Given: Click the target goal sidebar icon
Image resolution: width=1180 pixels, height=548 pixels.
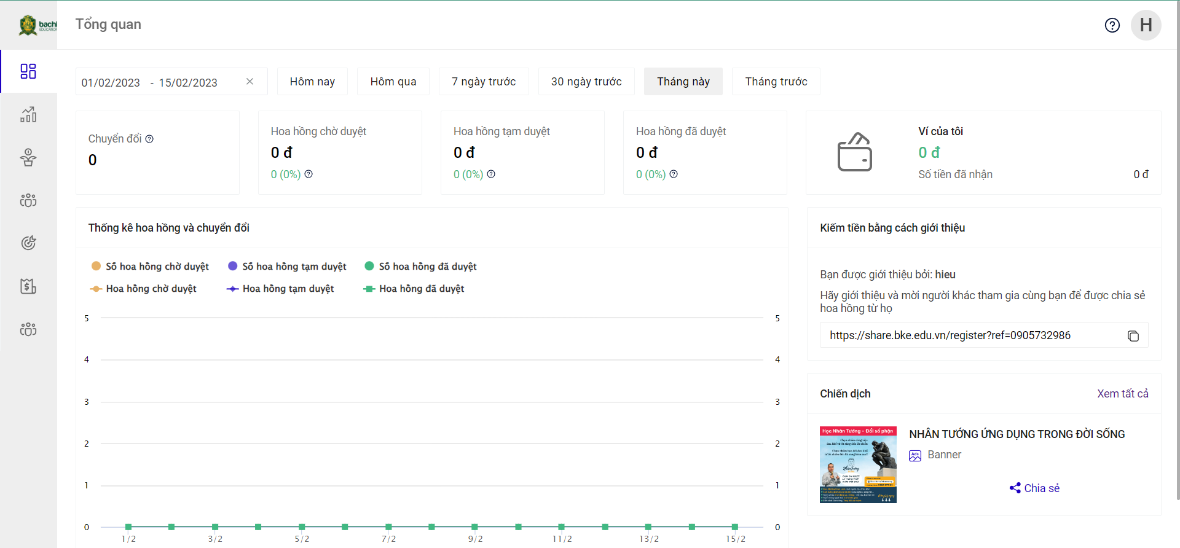Looking at the screenshot, I should (x=28, y=243).
